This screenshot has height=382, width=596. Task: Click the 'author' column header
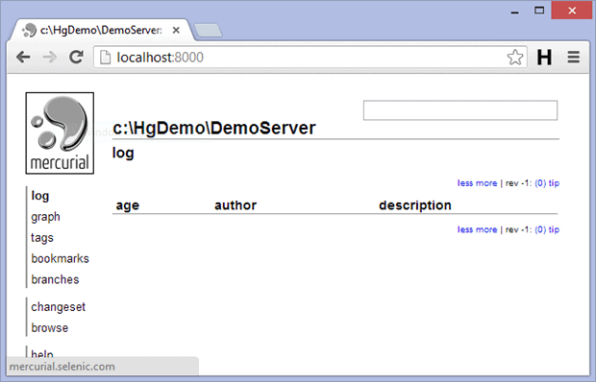point(236,205)
